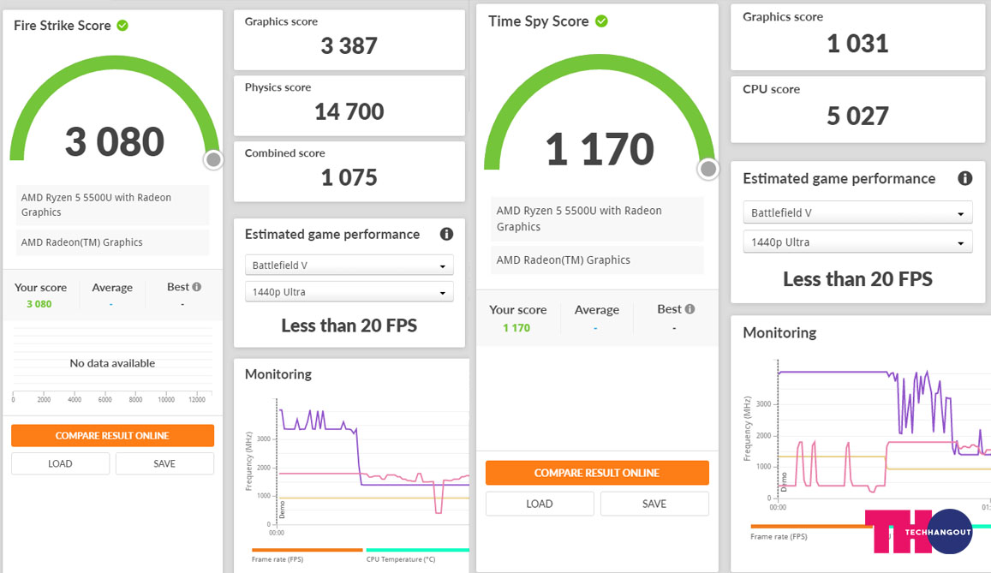Screen dimensions: 991x573
Task: Click the Fire Strike Monitoring frequency graph
Action: click(x=373, y=461)
